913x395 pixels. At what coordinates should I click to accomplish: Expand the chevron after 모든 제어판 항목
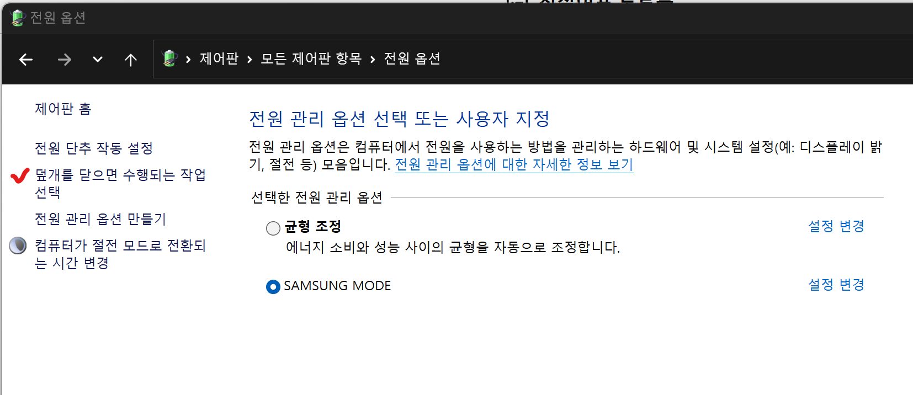[373, 60]
